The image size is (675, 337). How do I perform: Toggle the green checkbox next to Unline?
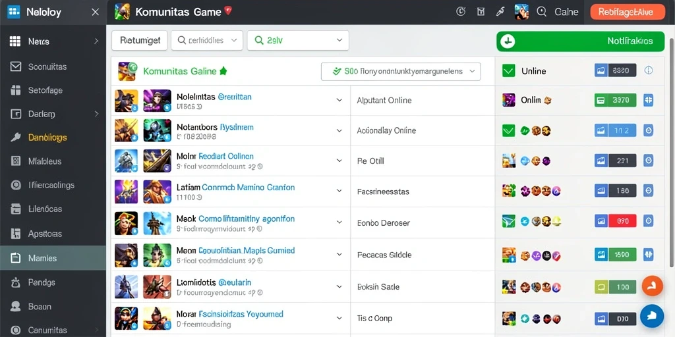pos(509,71)
